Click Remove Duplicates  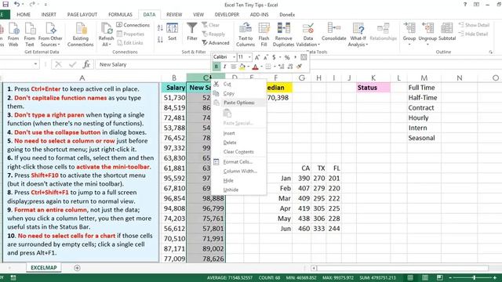click(x=283, y=34)
